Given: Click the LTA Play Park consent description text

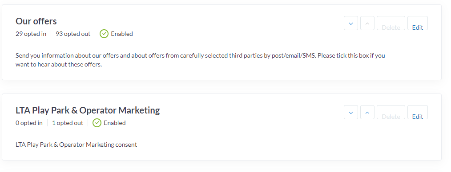Looking at the screenshot, I should 76,145.
